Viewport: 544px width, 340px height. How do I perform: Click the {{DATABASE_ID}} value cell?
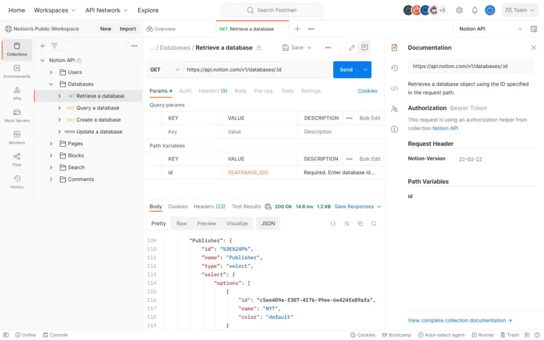[x=259, y=173]
